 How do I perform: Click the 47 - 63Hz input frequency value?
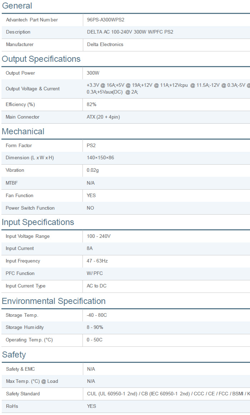point(97,261)
